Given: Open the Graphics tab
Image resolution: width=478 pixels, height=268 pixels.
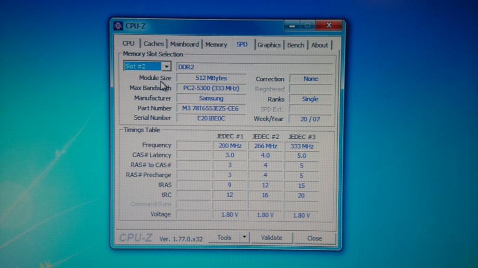Looking at the screenshot, I should click(269, 45).
